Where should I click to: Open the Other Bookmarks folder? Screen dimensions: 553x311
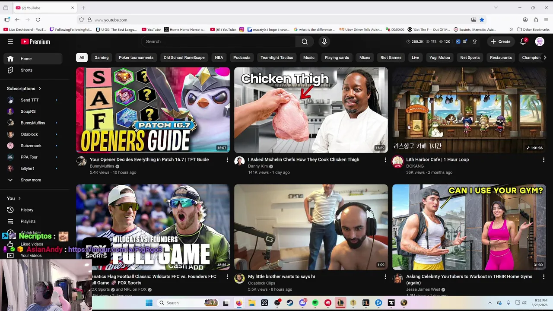pos(533,29)
